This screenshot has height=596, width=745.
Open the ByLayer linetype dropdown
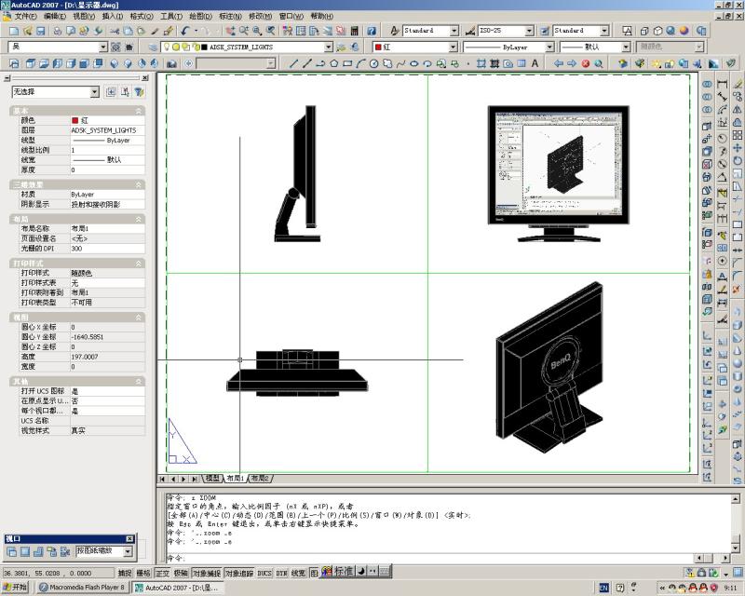click(x=549, y=47)
